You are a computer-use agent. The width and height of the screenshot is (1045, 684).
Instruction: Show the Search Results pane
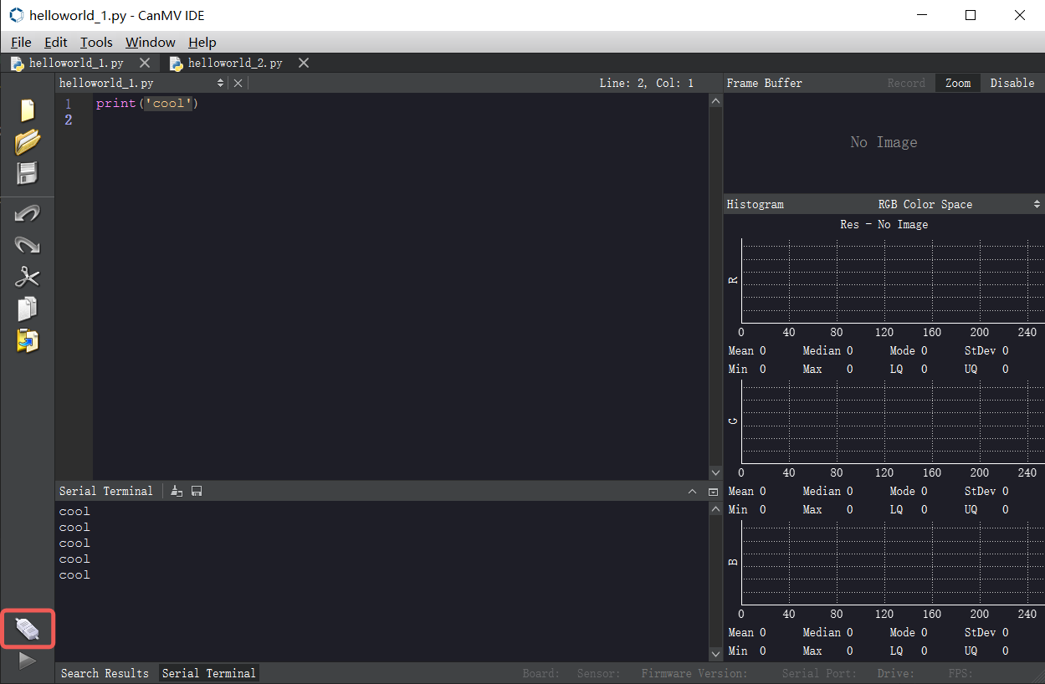(105, 673)
